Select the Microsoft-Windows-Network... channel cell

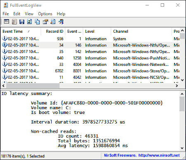(141, 64)
